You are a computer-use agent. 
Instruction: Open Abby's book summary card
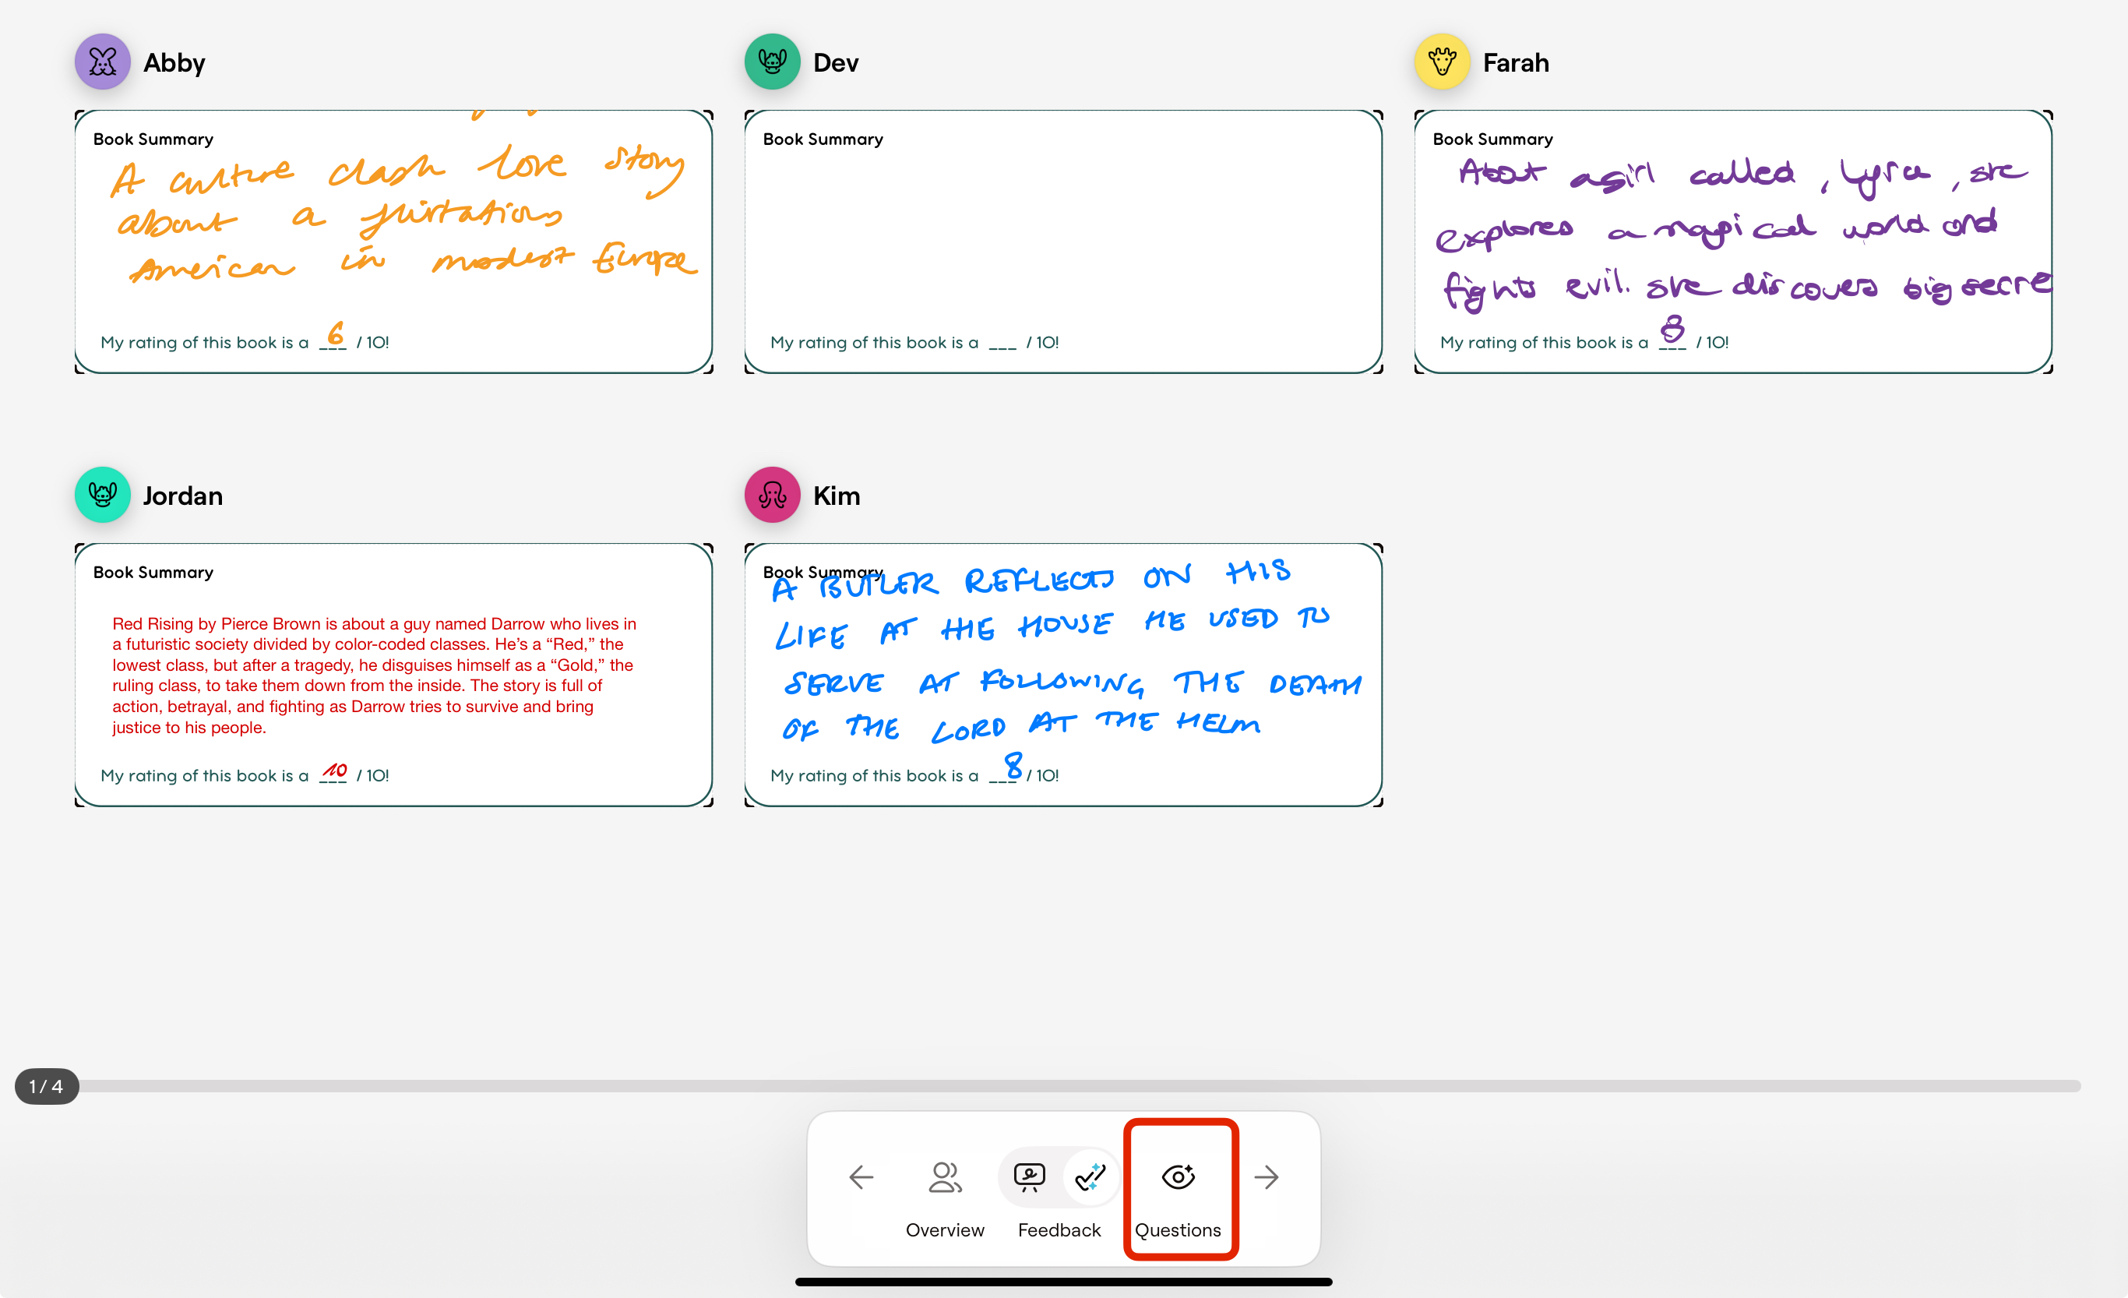(x=394, y=242)
